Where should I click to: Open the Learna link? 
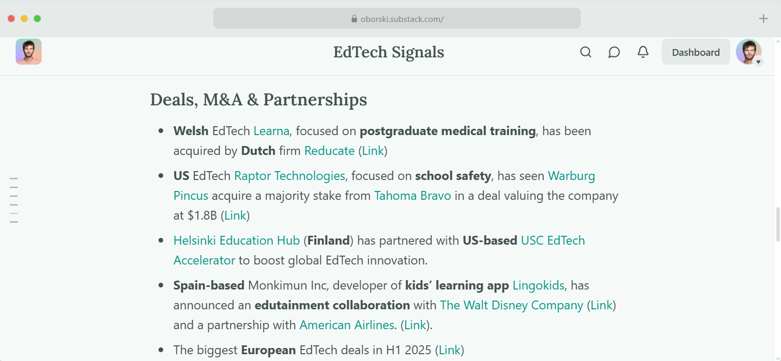[271, 131]
